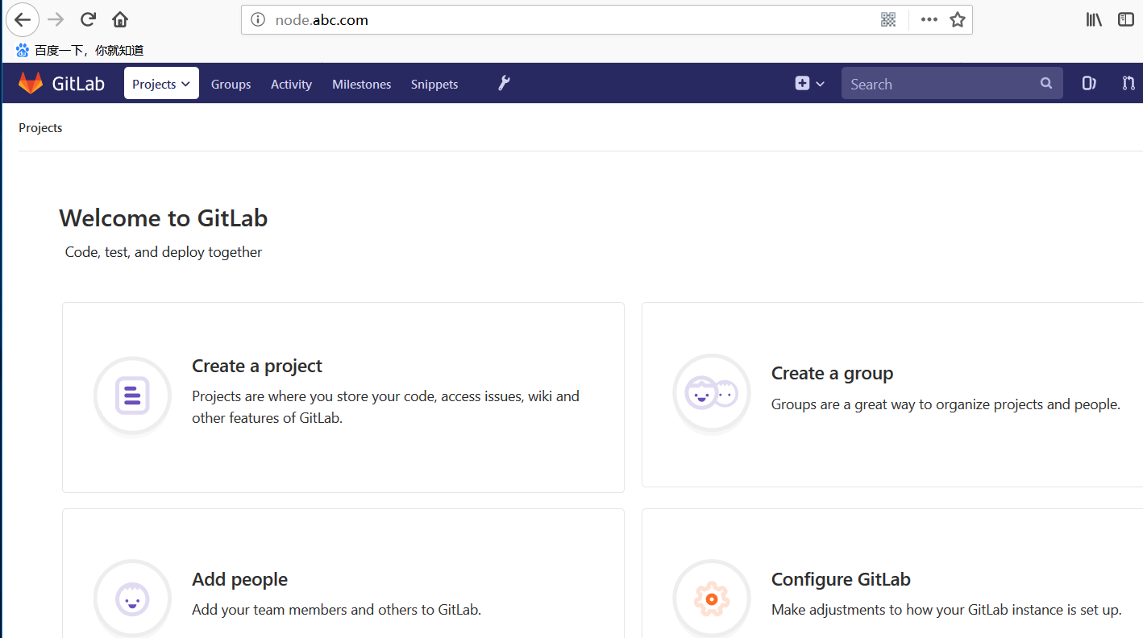
Task: Click the Configure GitLab gear icon
Action: [x=712, y=599]
